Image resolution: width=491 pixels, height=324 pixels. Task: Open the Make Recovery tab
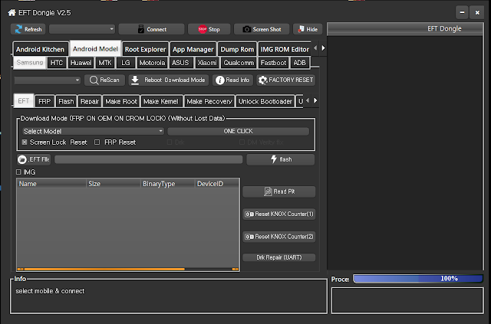pos(209,101)
